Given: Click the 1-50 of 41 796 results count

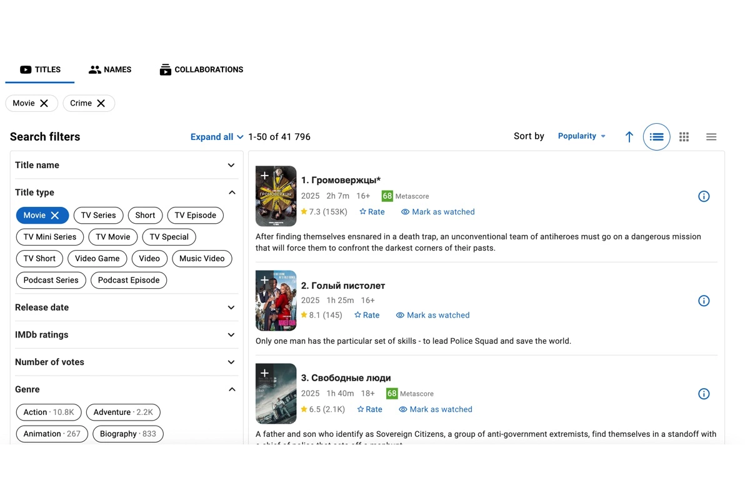Looking at the screenshot, I should (279, 137).
